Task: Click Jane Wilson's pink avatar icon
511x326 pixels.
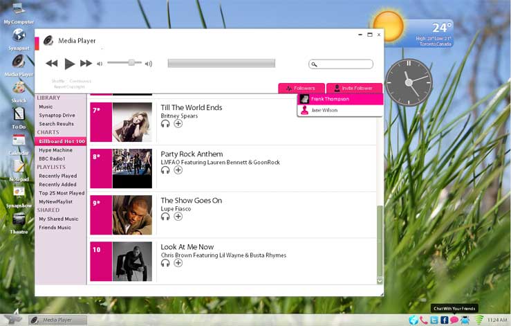Action: pyautogui.click(x=304, y=110)
